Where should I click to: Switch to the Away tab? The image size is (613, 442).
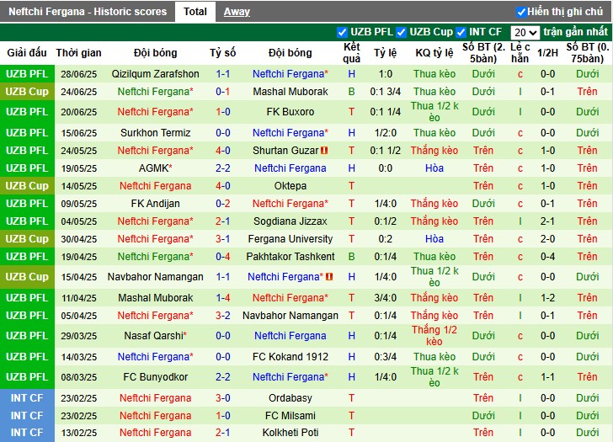click(x=237, y=12)
